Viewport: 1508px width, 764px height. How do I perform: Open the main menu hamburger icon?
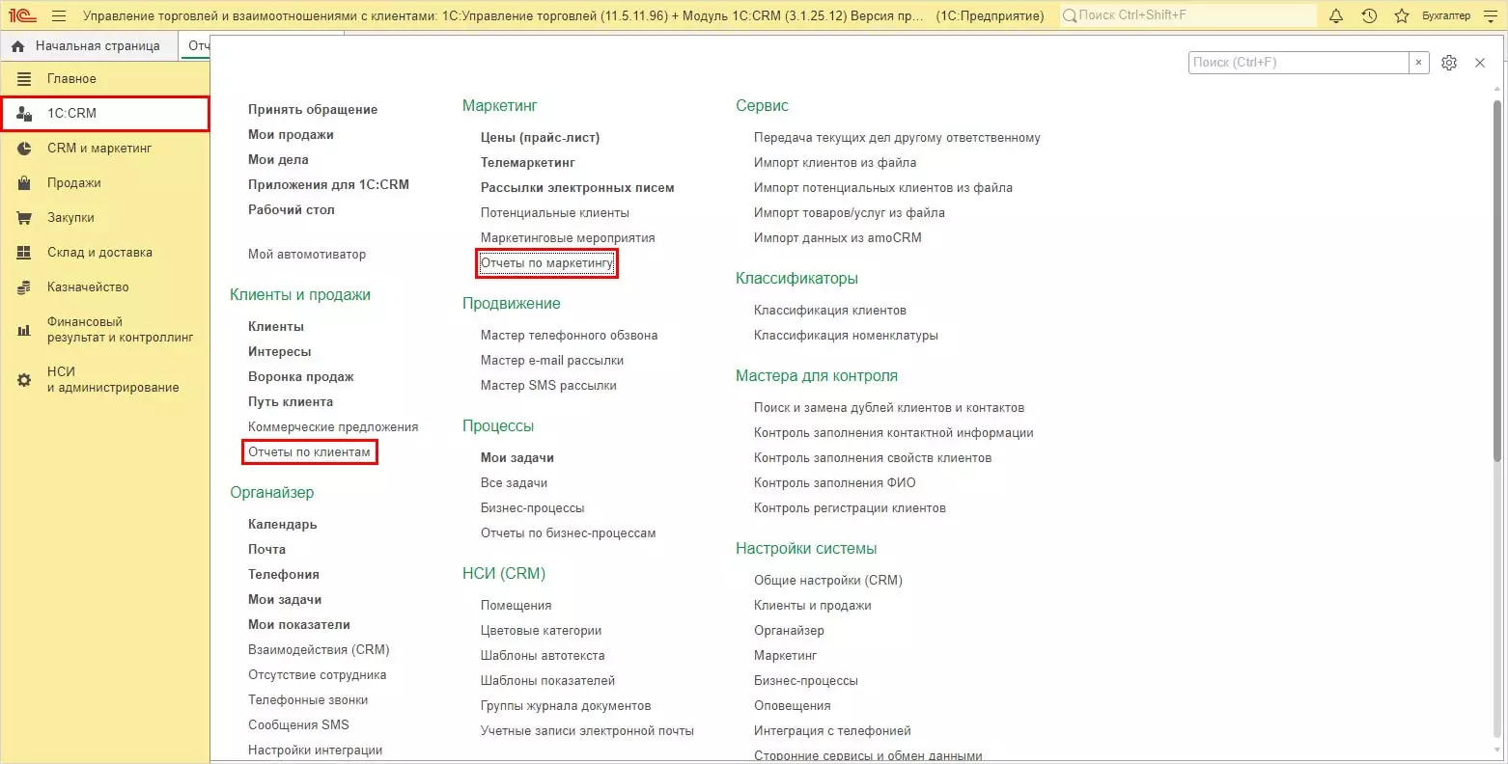[x=59, y=15]
